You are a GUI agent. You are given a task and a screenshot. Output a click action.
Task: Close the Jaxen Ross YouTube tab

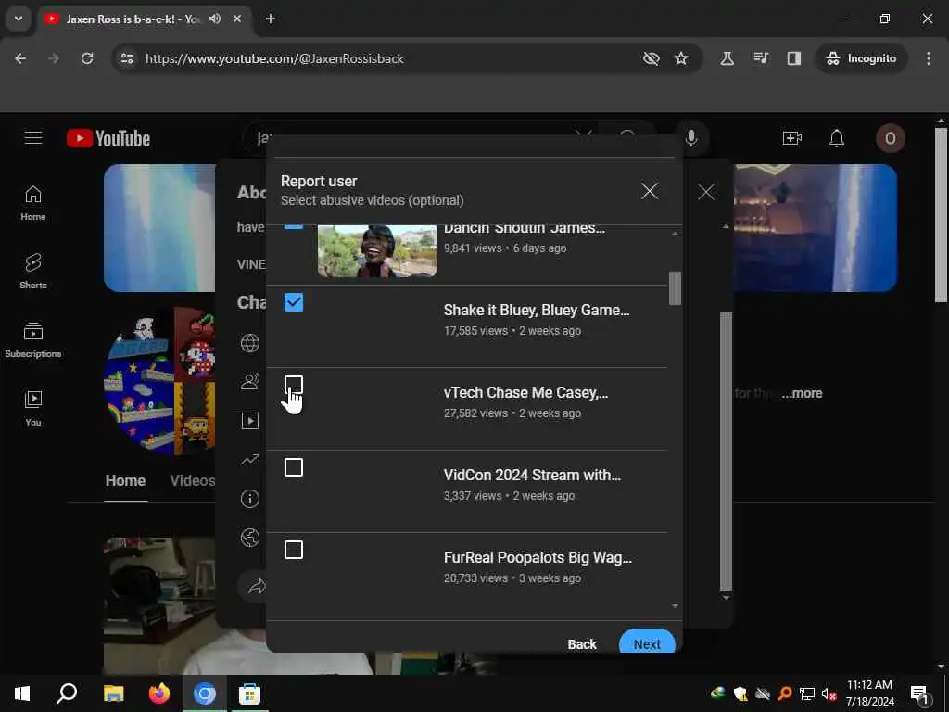point(237,19)
